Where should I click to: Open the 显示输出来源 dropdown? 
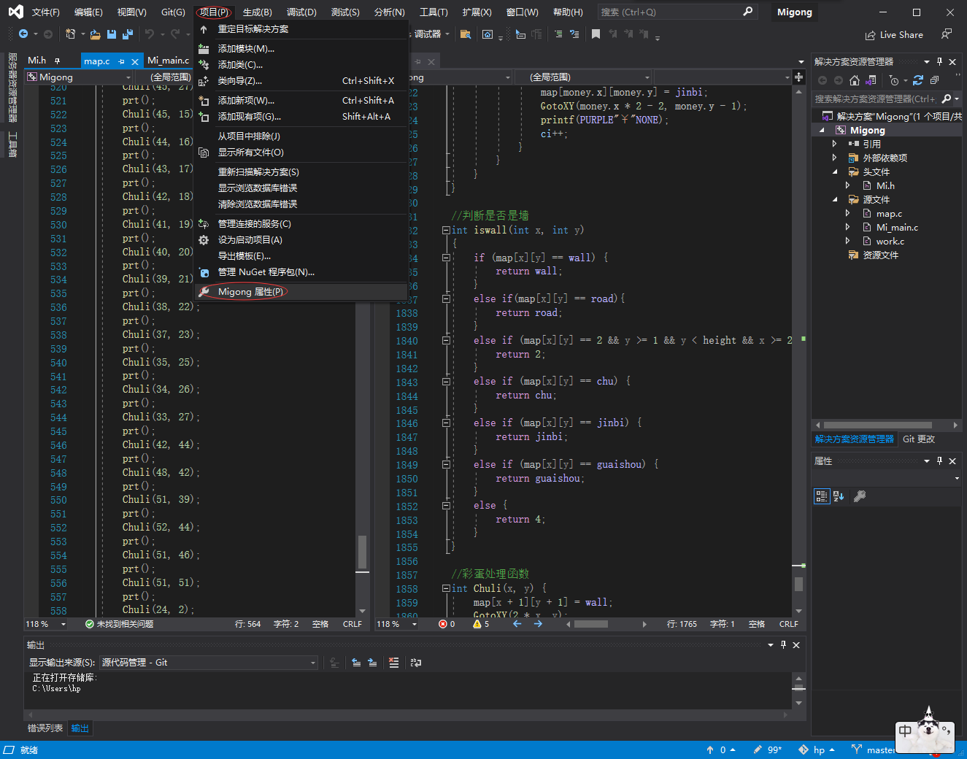[209, 663]
